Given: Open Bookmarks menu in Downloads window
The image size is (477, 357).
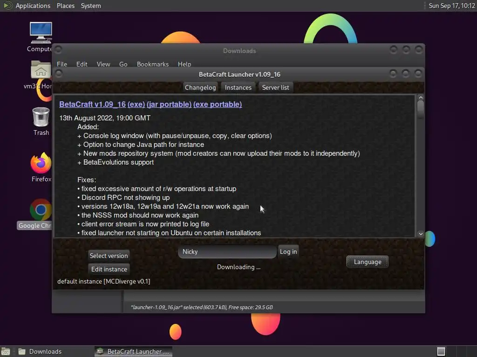Looking at the screenshot, I should pyautogui.click(x=153, y=64).
